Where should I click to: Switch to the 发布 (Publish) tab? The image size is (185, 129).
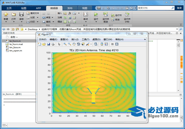pyautogui.click(x=70, y=8)
